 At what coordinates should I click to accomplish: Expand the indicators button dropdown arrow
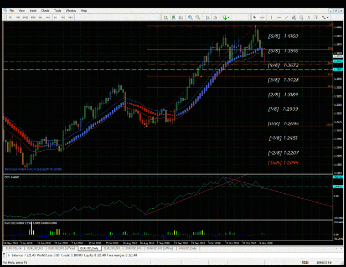coord(229,17)
